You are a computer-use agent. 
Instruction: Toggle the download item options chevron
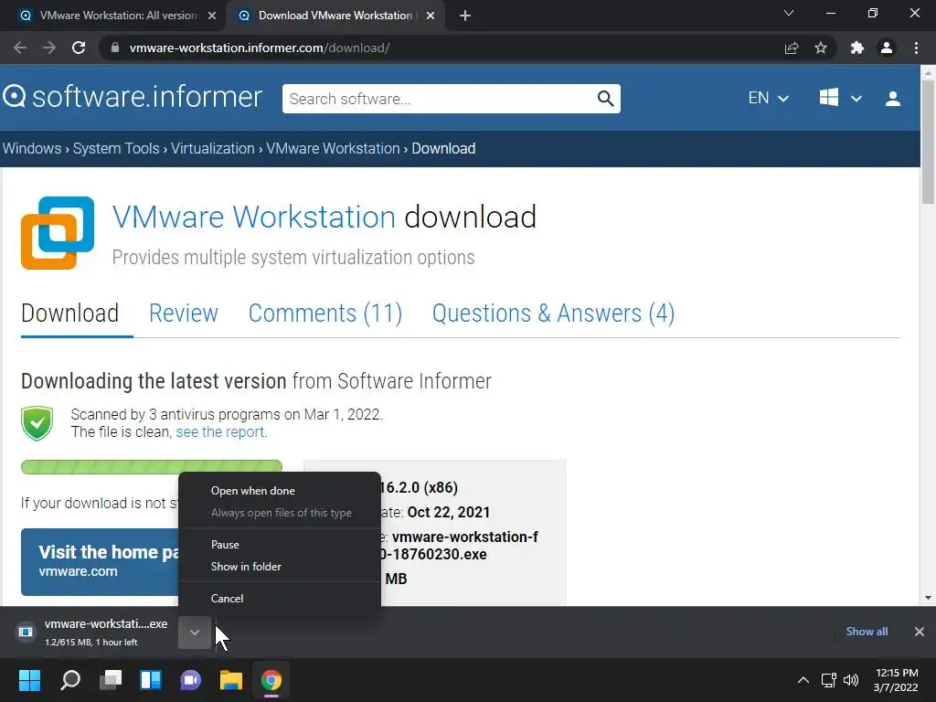click(194, 633)
